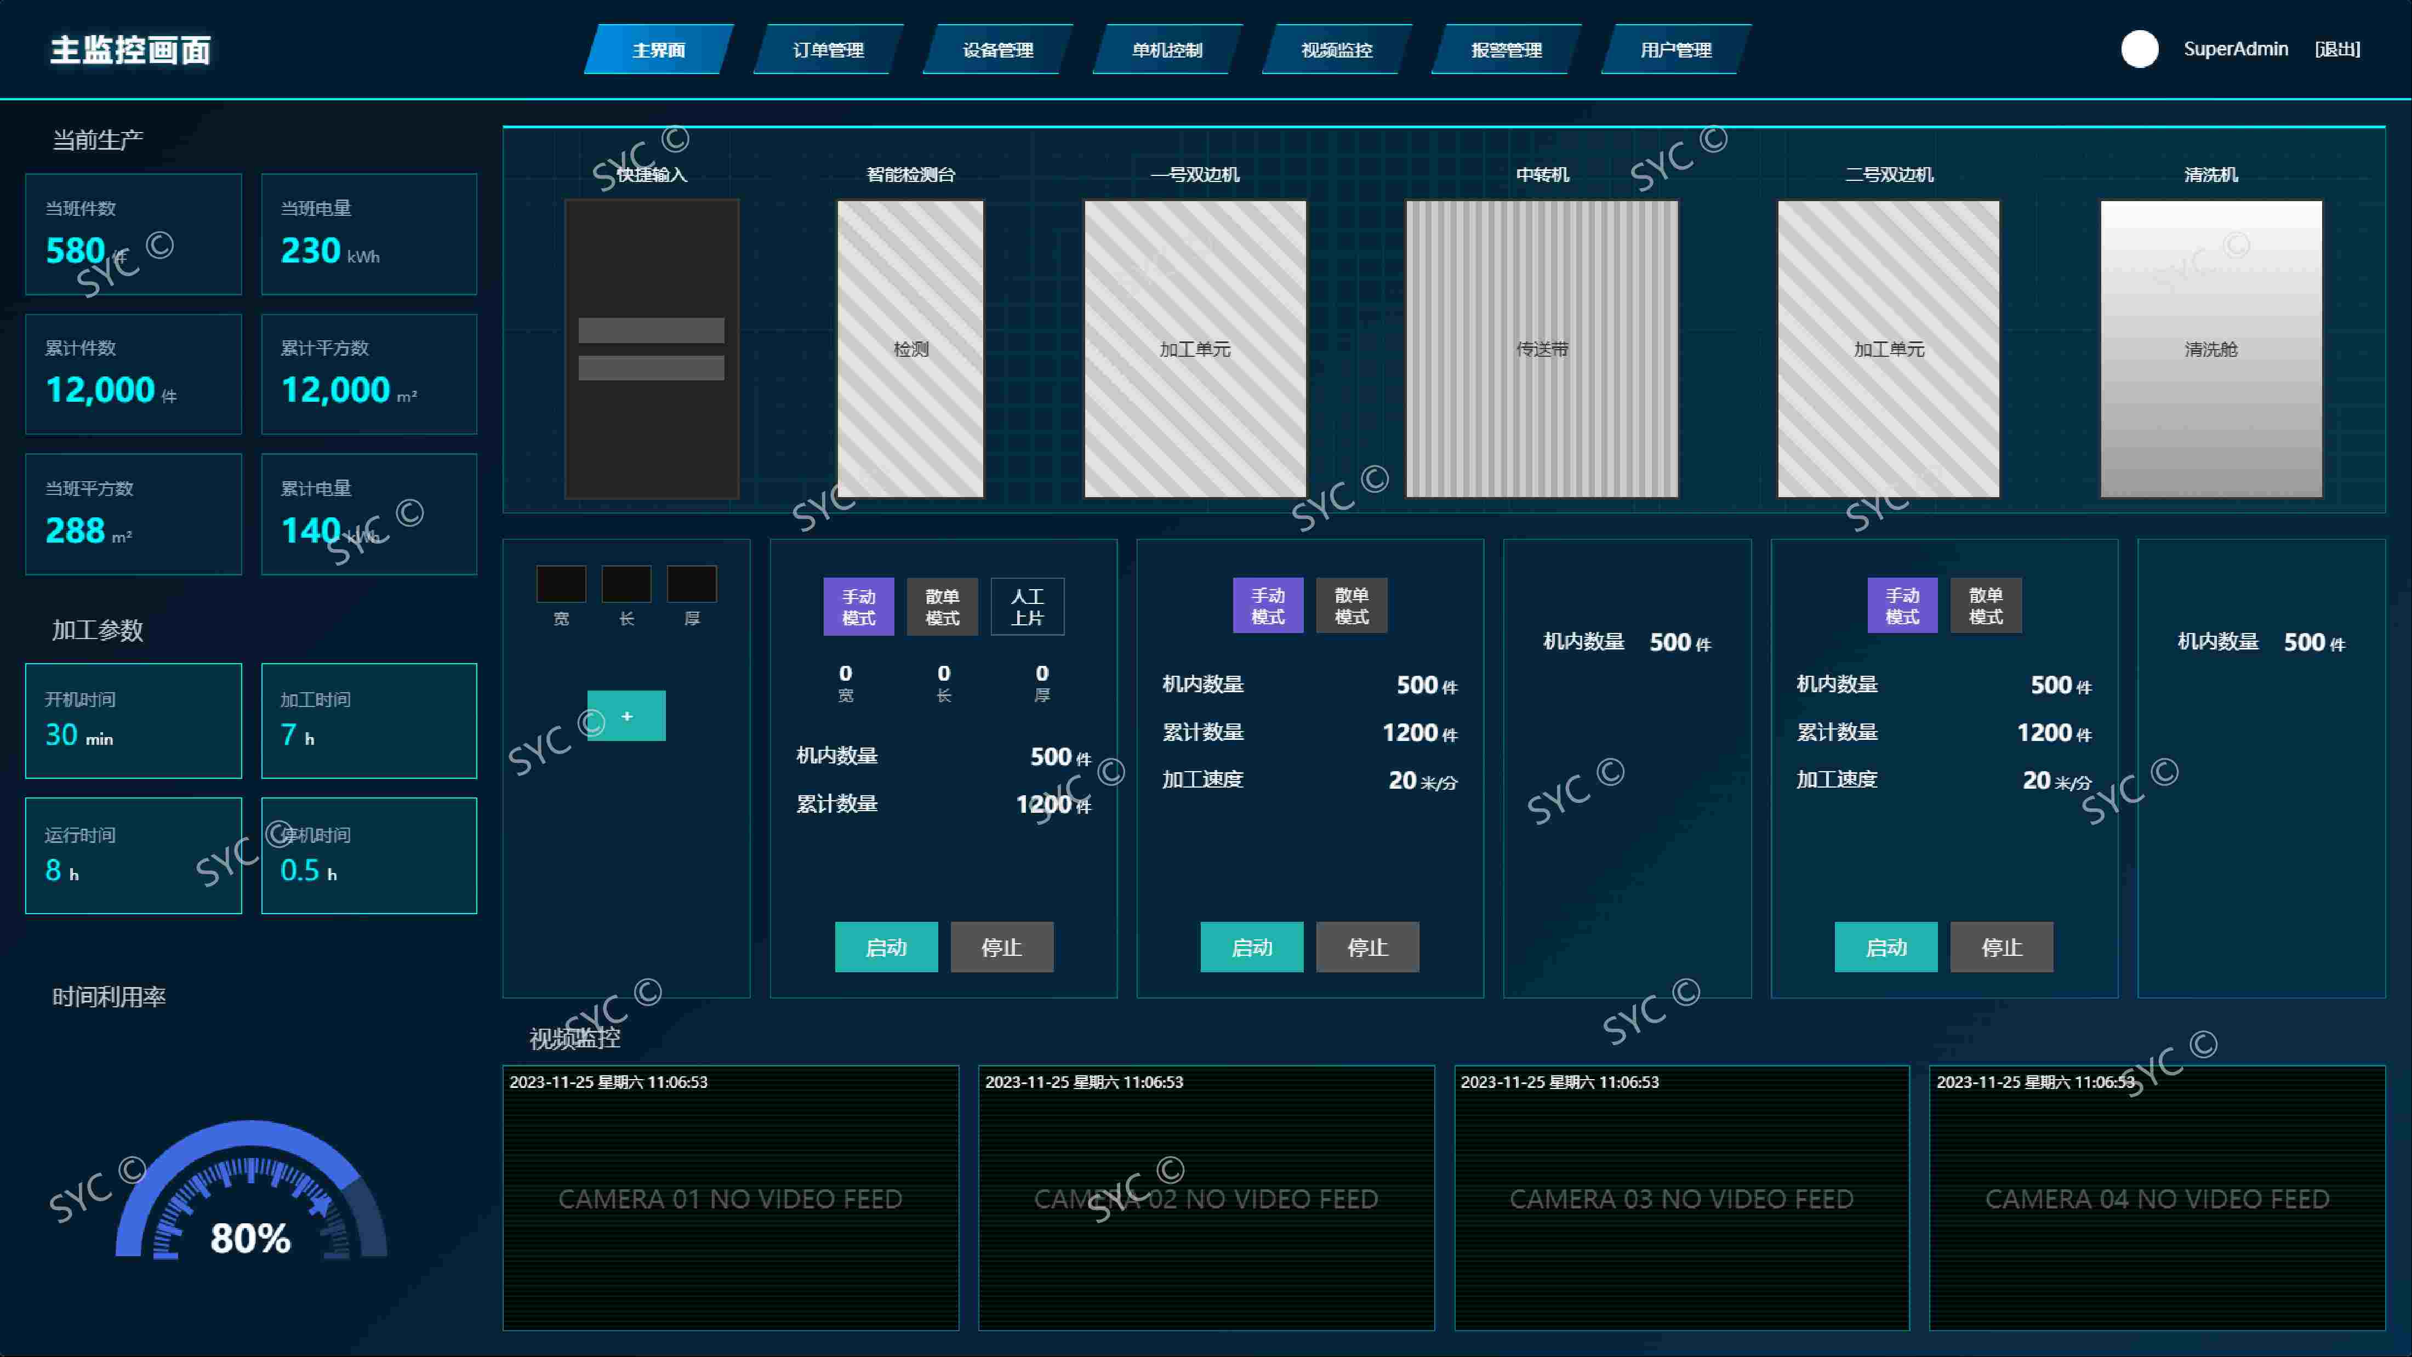Select the 传送带 conveyor graphic
This screenshot has height=1357, width=2412.
coord(1541,349)
